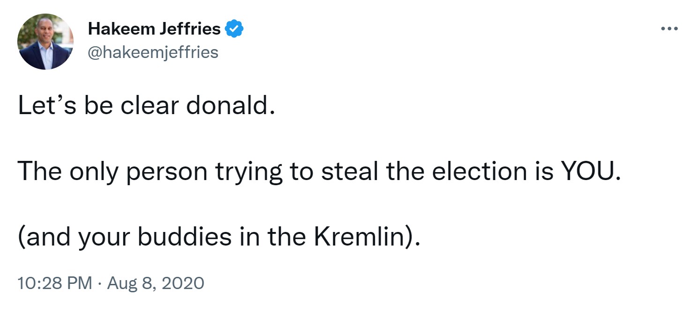Click the 10:28 PM timestamp

point(54,283)
